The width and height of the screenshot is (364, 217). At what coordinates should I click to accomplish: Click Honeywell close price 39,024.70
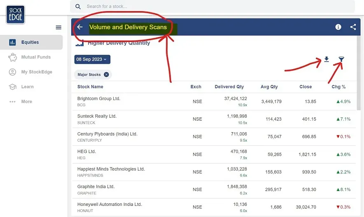pos(306,207)
